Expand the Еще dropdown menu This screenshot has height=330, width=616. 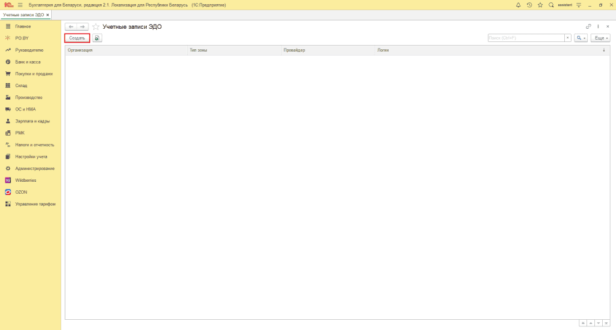pyautogui.click(x=600, y=38)
